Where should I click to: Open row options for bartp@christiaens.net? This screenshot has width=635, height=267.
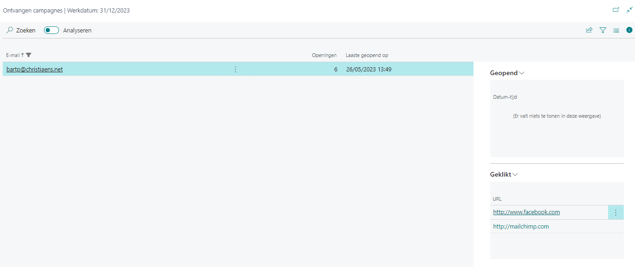(235, 70)
